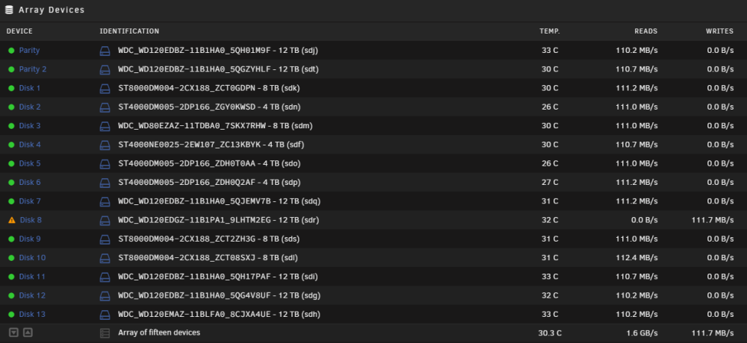Click the up arrow button at the table bottom
The width and height of the screenshot is (747, 343).
click(28, 333)
